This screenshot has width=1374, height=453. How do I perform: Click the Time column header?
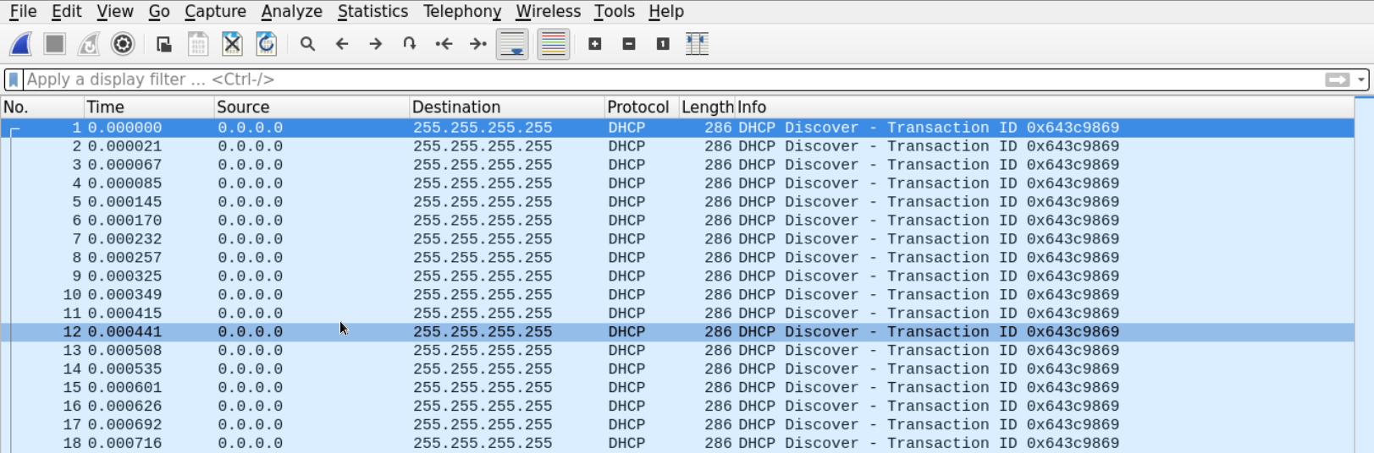tap(106, 107)
